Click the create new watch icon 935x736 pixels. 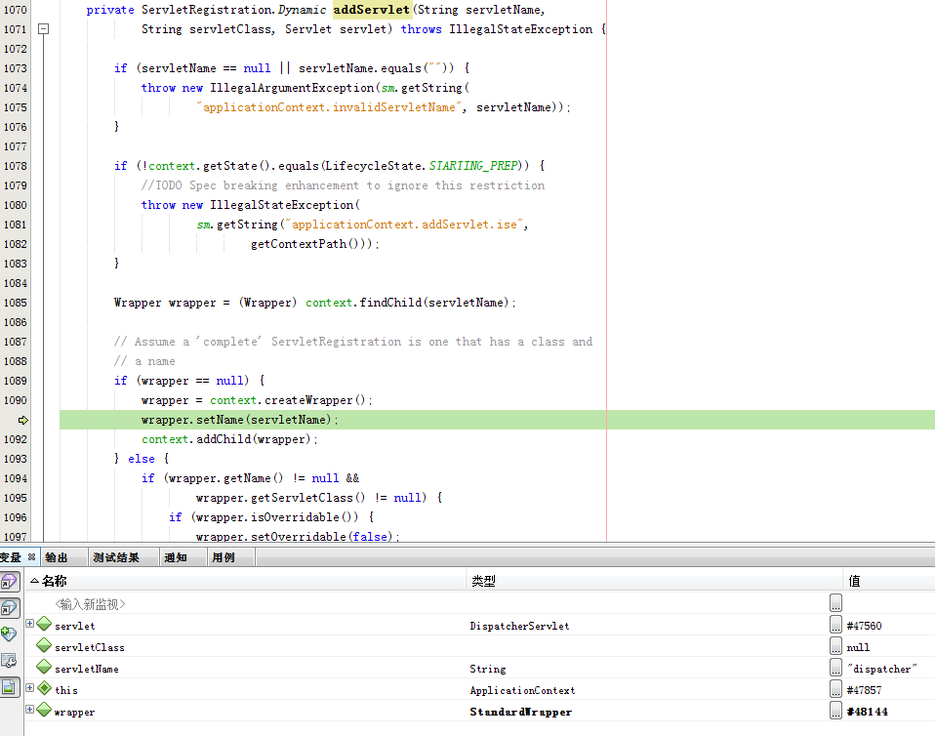click(9, 634)
